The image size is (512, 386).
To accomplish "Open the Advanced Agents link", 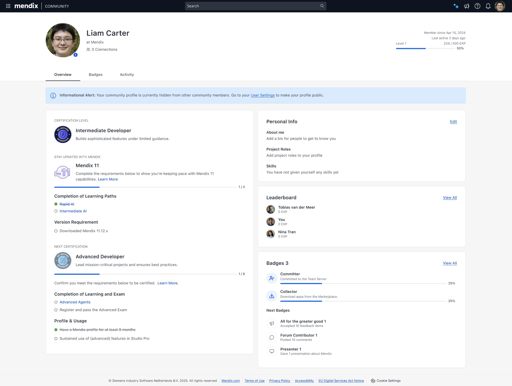I will point(75,302).
